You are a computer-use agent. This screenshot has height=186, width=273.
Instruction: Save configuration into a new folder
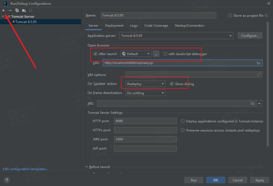coord(24,11)
